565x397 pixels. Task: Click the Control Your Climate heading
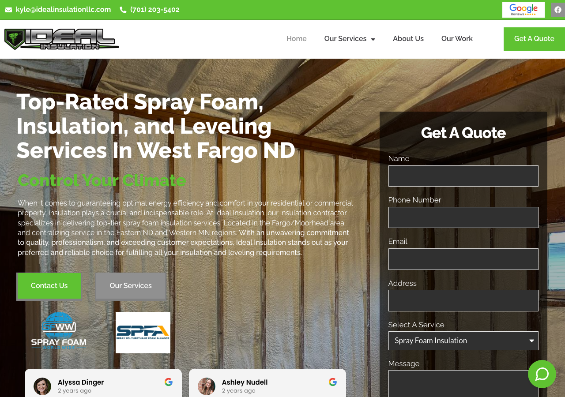(x=102, y=180)
